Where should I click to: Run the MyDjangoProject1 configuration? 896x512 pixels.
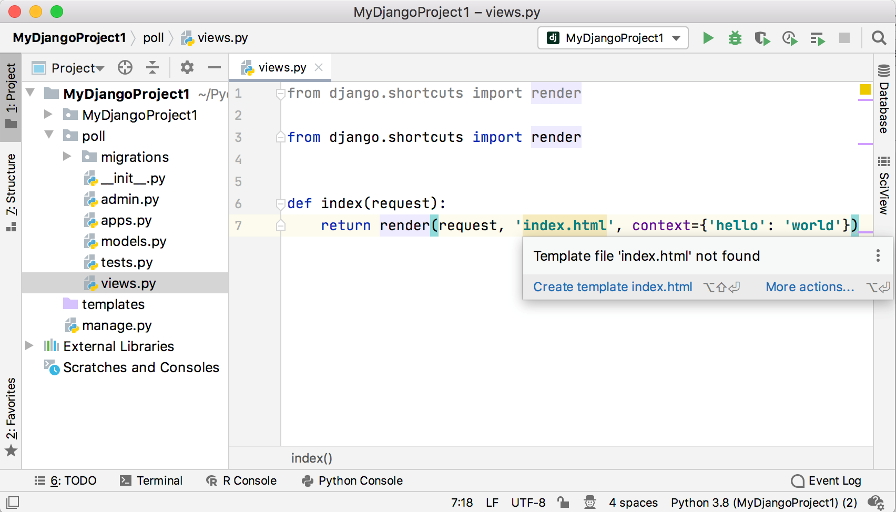pos(708,38)
